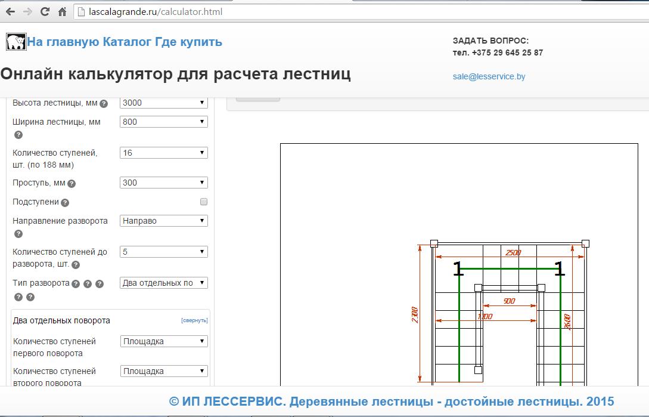Click first help icon right after Тип разворота label
649x417 pixels.
click(75, 284)
